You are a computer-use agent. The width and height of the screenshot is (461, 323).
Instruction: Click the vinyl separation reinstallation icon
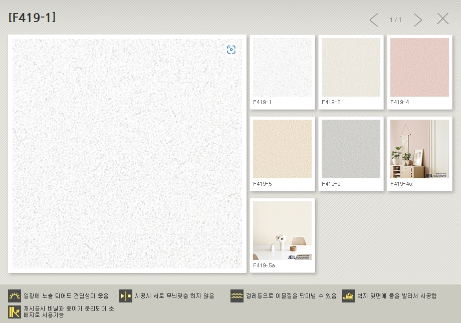(15, 312)
